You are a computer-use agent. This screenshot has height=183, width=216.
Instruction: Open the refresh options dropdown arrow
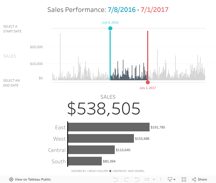tap(154, 179)
